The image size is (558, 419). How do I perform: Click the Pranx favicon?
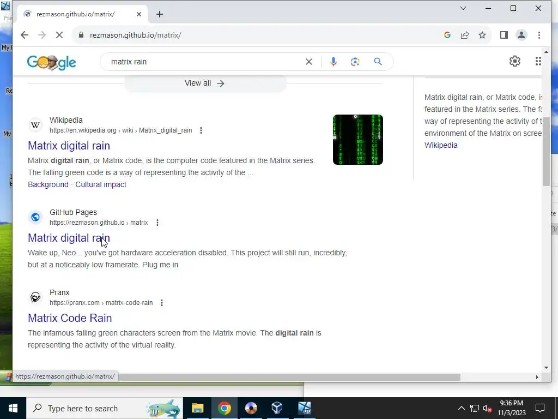coord(35,297)
